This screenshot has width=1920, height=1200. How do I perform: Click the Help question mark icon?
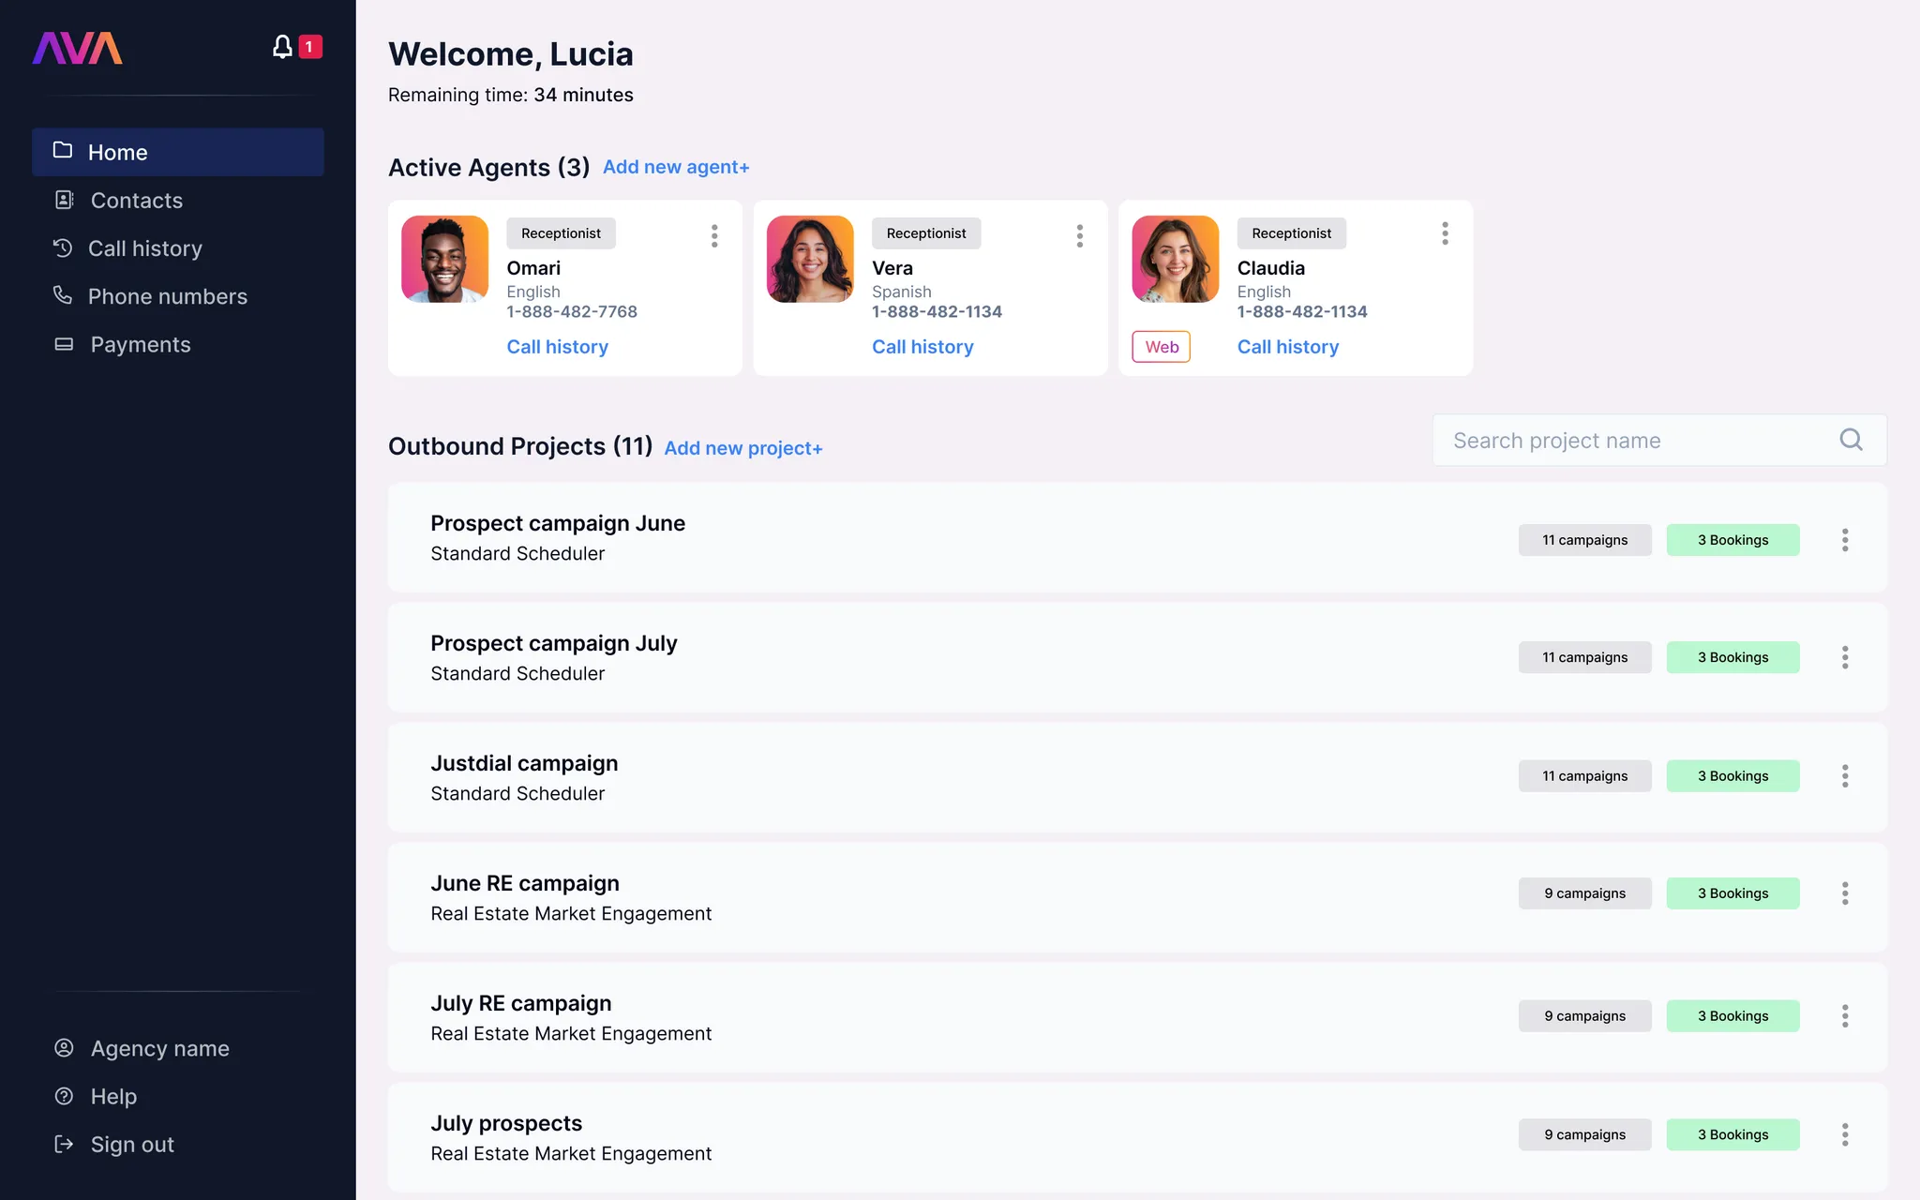click(x=64, y=1096)
